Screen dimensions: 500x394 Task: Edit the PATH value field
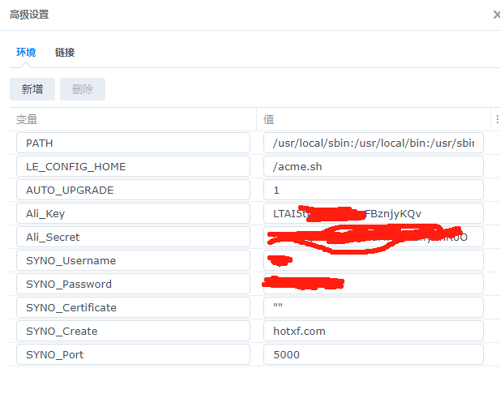373,143
